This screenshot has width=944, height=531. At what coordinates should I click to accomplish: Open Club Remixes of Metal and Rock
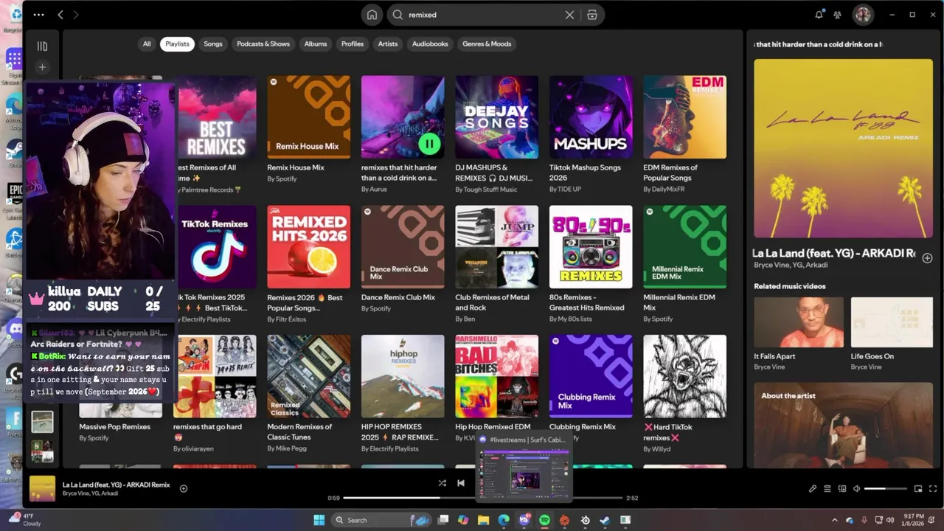point(497,246)
